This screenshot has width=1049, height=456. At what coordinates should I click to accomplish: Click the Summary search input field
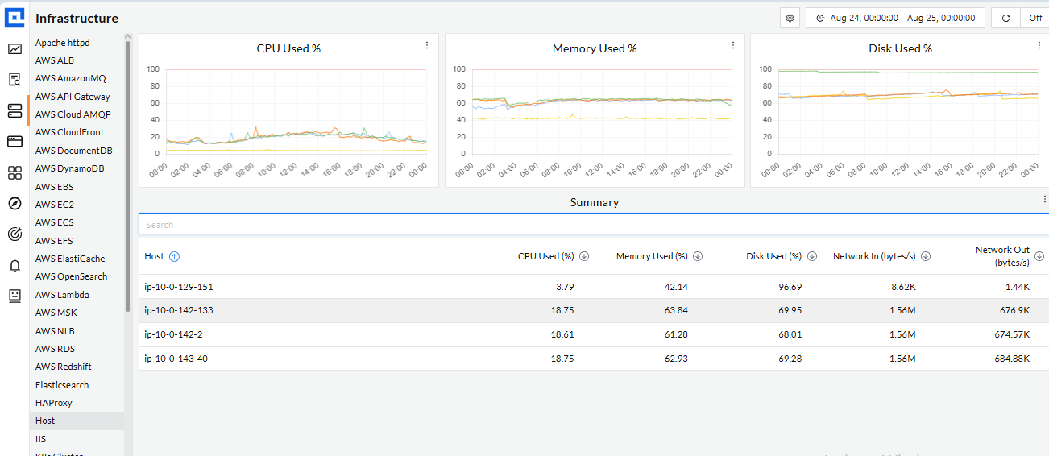(x=594, y=225)
